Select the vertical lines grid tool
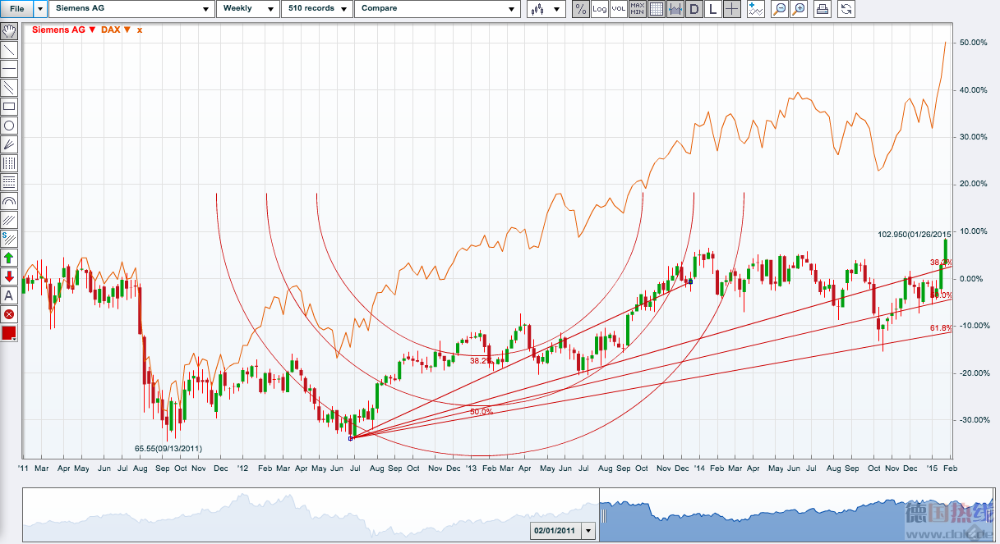 [9, 163]
